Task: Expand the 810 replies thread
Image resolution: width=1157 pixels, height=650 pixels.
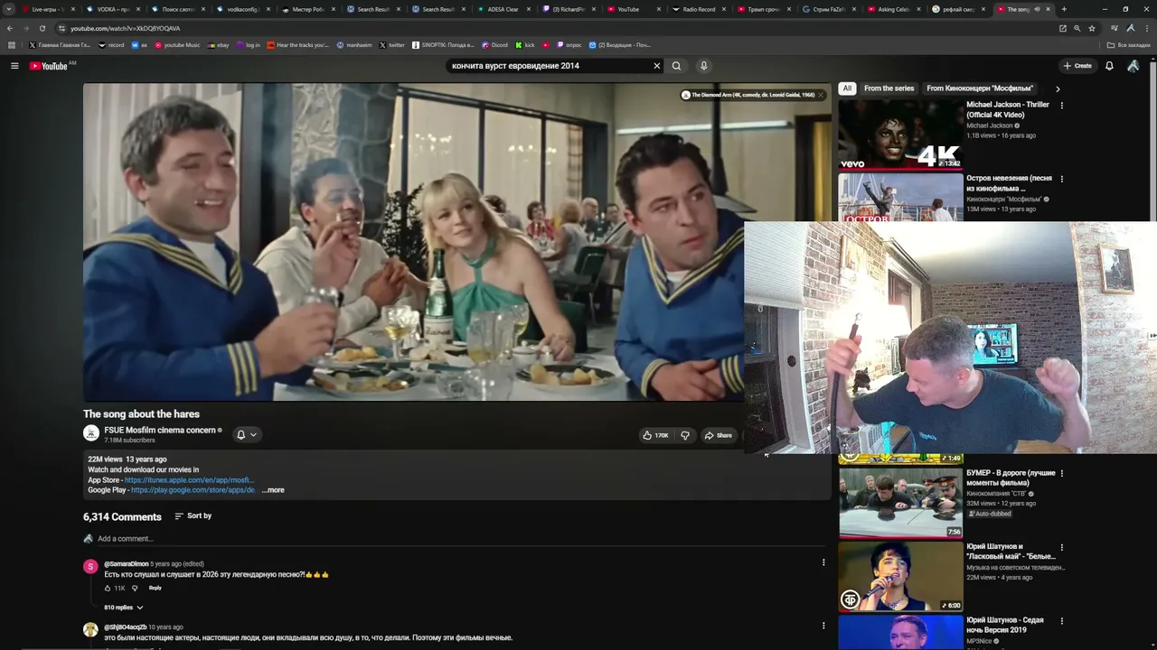Action: tap(124, 608)
